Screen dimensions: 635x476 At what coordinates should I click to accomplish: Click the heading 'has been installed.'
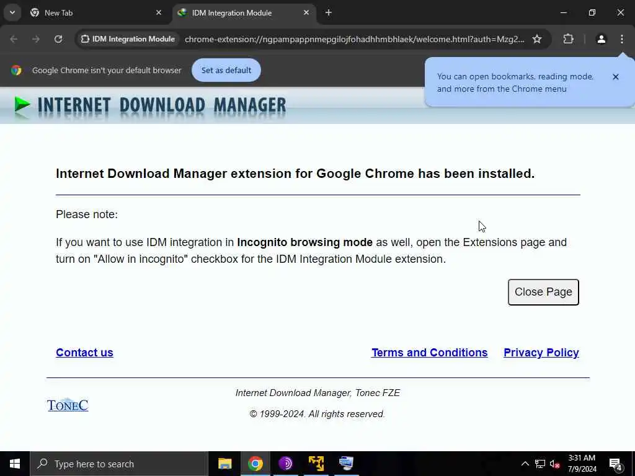click(476, 174)
